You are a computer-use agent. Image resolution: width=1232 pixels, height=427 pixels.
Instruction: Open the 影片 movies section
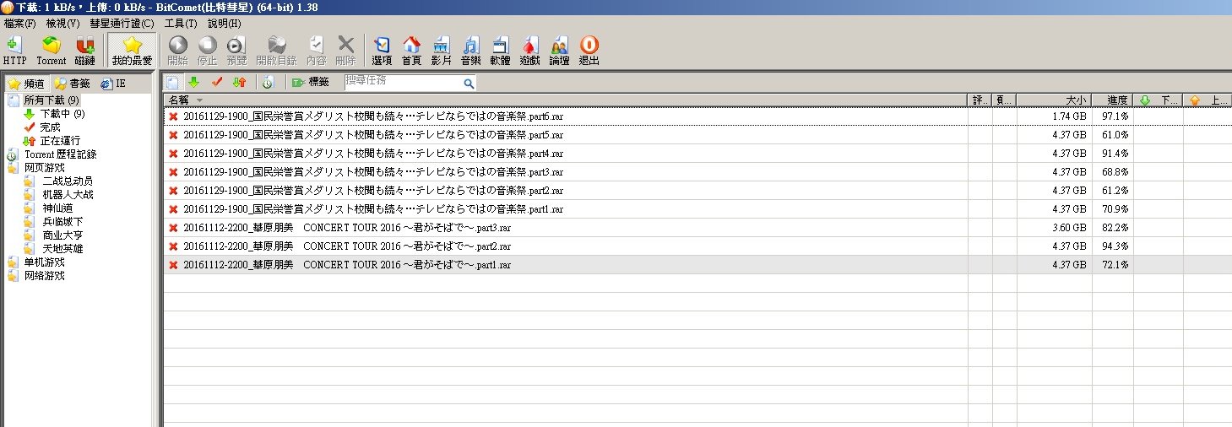pos(441,51)
